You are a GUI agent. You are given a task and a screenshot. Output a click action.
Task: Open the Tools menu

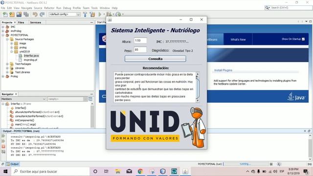coord(94,8)
